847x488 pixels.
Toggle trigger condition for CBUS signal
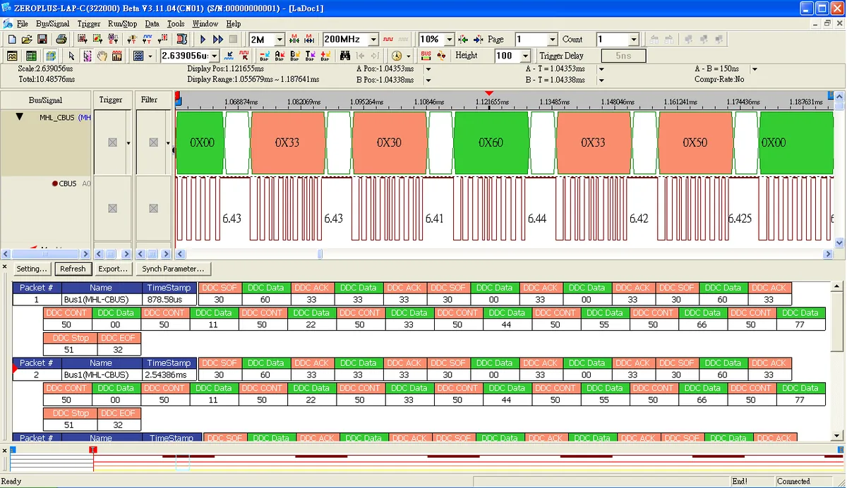point(112,209)
